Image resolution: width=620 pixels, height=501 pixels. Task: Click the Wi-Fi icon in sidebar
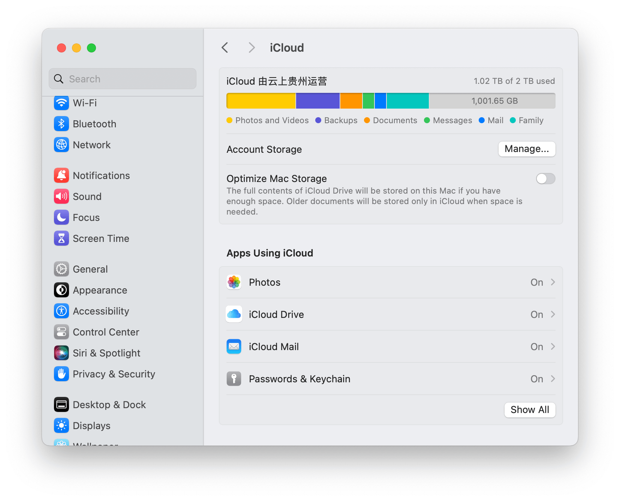(x=61, y=103)
